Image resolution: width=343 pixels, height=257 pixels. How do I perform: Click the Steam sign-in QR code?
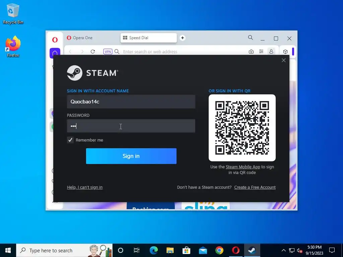coord(242,128)
